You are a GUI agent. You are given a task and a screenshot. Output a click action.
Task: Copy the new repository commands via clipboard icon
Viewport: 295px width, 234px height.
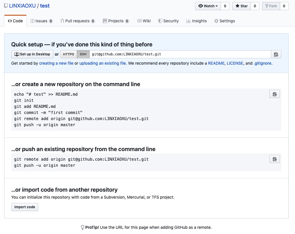274,94
